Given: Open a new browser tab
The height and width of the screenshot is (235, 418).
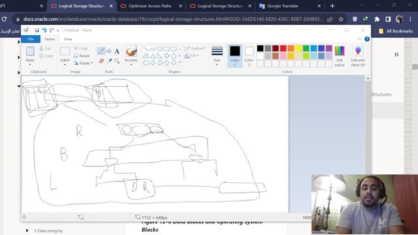Looking at the screenshot, I should tap(332, 6).
